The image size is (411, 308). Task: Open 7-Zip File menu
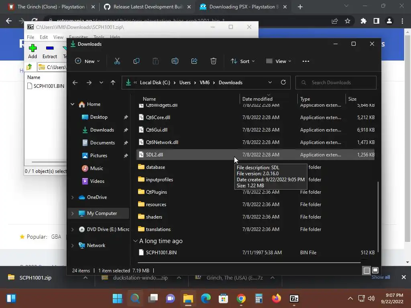coord(31,37)
